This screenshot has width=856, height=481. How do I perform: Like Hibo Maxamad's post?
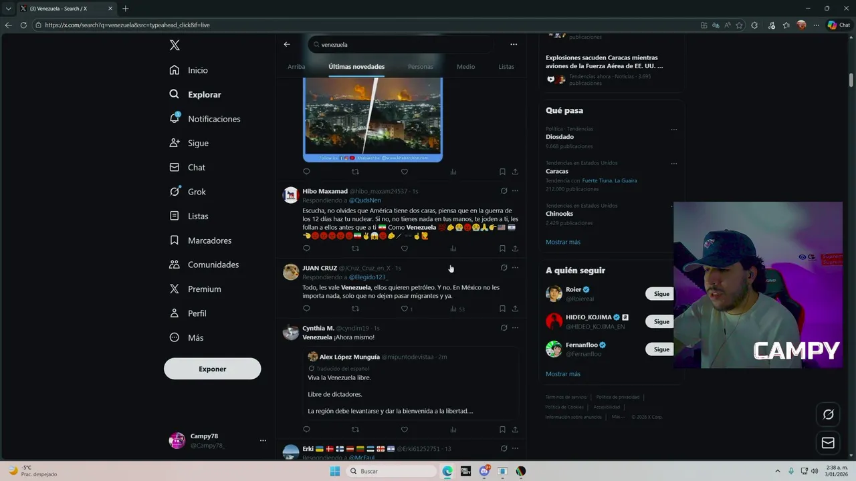(x=404, y=249)
